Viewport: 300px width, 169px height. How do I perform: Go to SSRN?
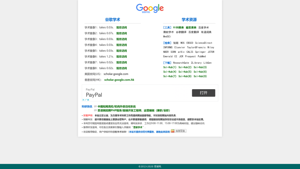[x=173, y=52]
